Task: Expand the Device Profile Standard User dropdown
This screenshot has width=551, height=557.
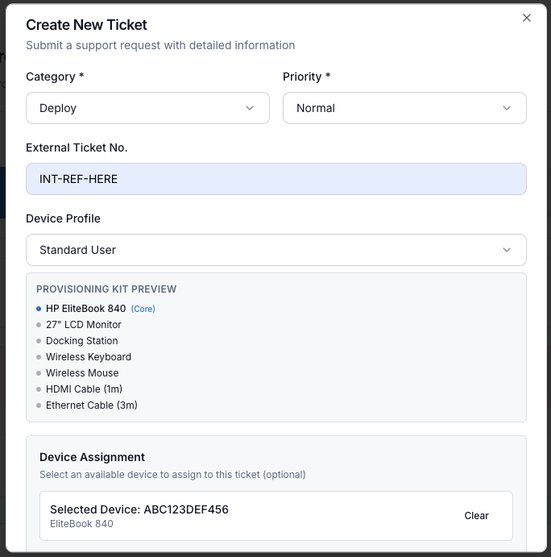Action: tap(275, 250)
